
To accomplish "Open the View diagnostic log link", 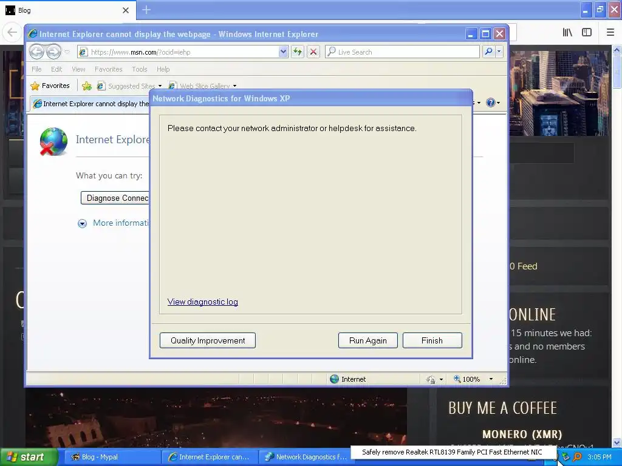I will pyautogui.click(x=203, y=302).
